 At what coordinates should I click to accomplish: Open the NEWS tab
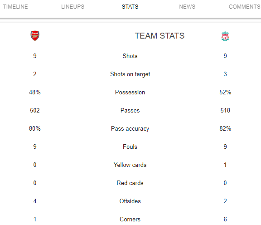coord(187,7)
